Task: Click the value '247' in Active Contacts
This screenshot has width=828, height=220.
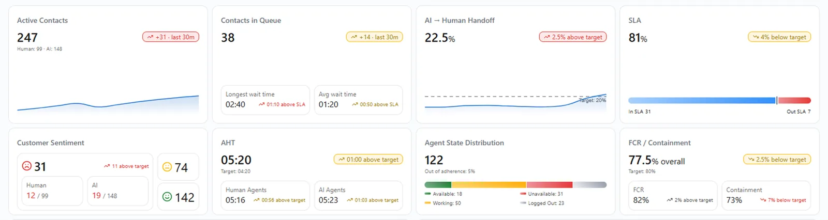Action: 27,38
